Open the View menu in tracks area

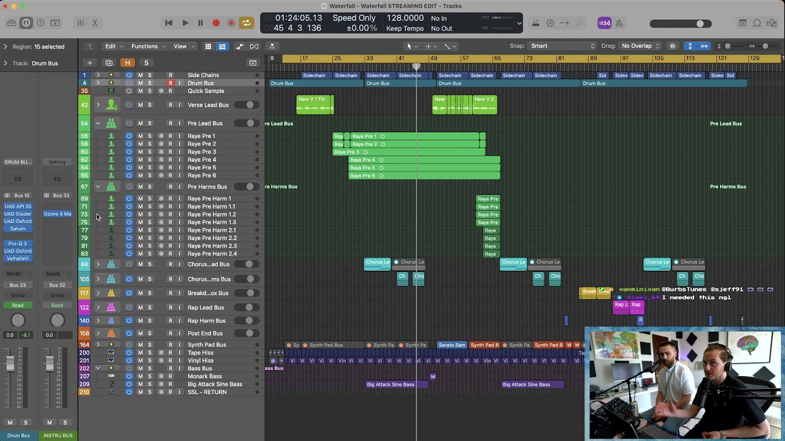click(183, 46)
